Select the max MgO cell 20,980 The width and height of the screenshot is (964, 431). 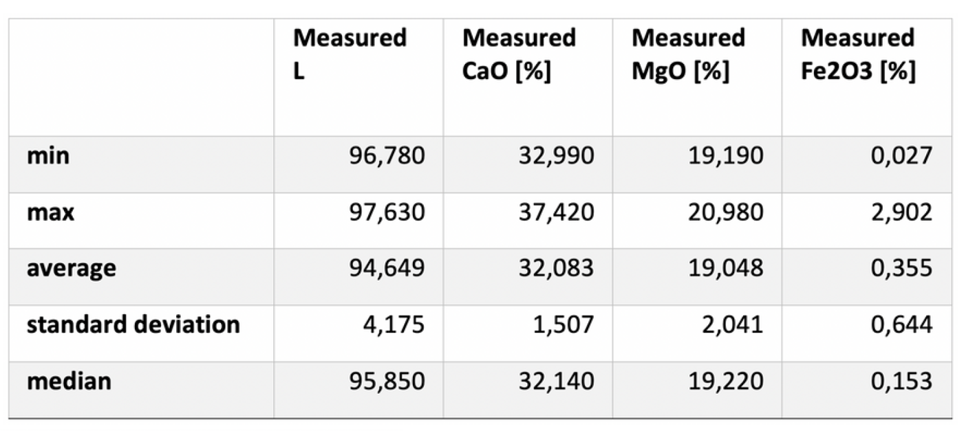tap(725, 212)
